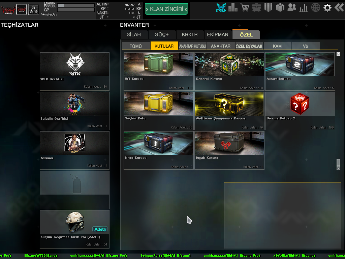Select the Dövme Kutusu 2 item
The width and height of the screenshot is (345, 259).
[300, 111]
